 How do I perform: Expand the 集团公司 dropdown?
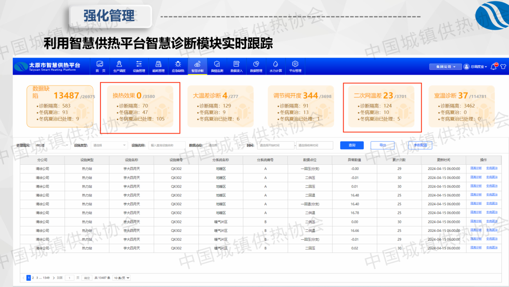pyautogui.click(x=444, y=67)
